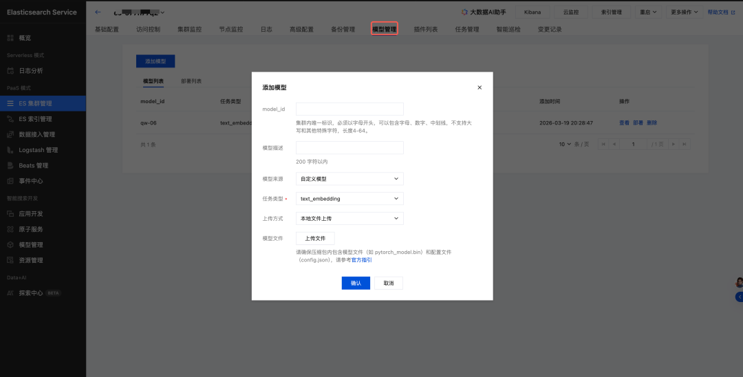Screen dimensions: 743x377
Task: Select ES 集群管理 sidebar item
Action: 43,103
